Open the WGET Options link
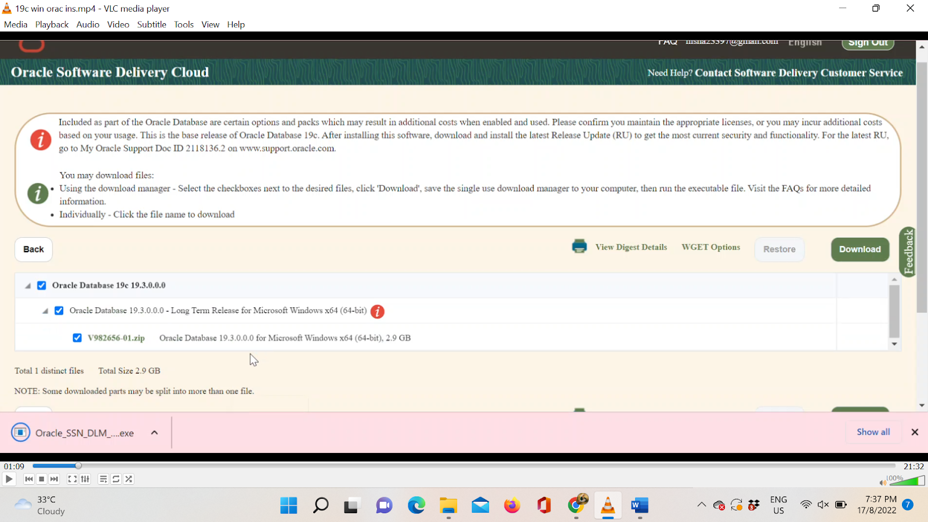This screenshot has width=928, height=522. (710, 247)
